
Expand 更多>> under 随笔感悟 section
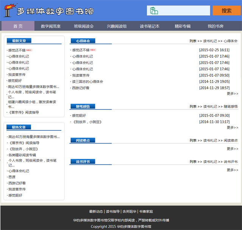232,128
